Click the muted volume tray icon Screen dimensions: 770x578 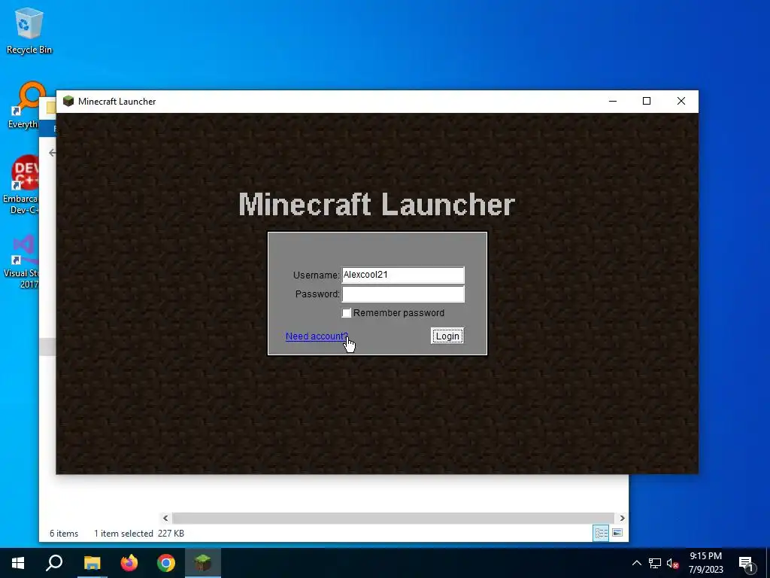point(673,563)
